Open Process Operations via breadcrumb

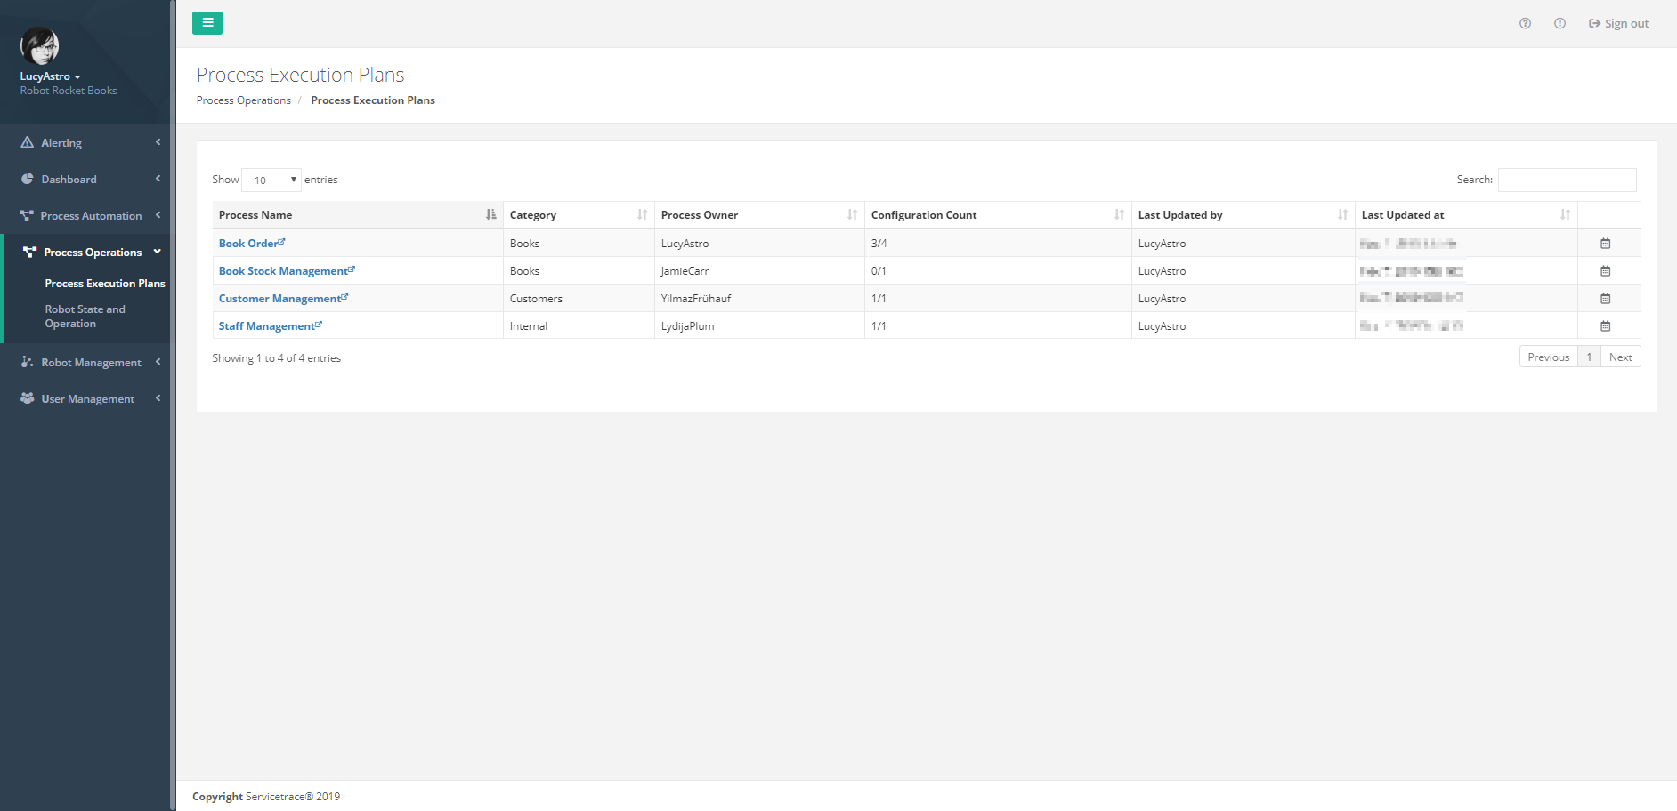(243, 100)
